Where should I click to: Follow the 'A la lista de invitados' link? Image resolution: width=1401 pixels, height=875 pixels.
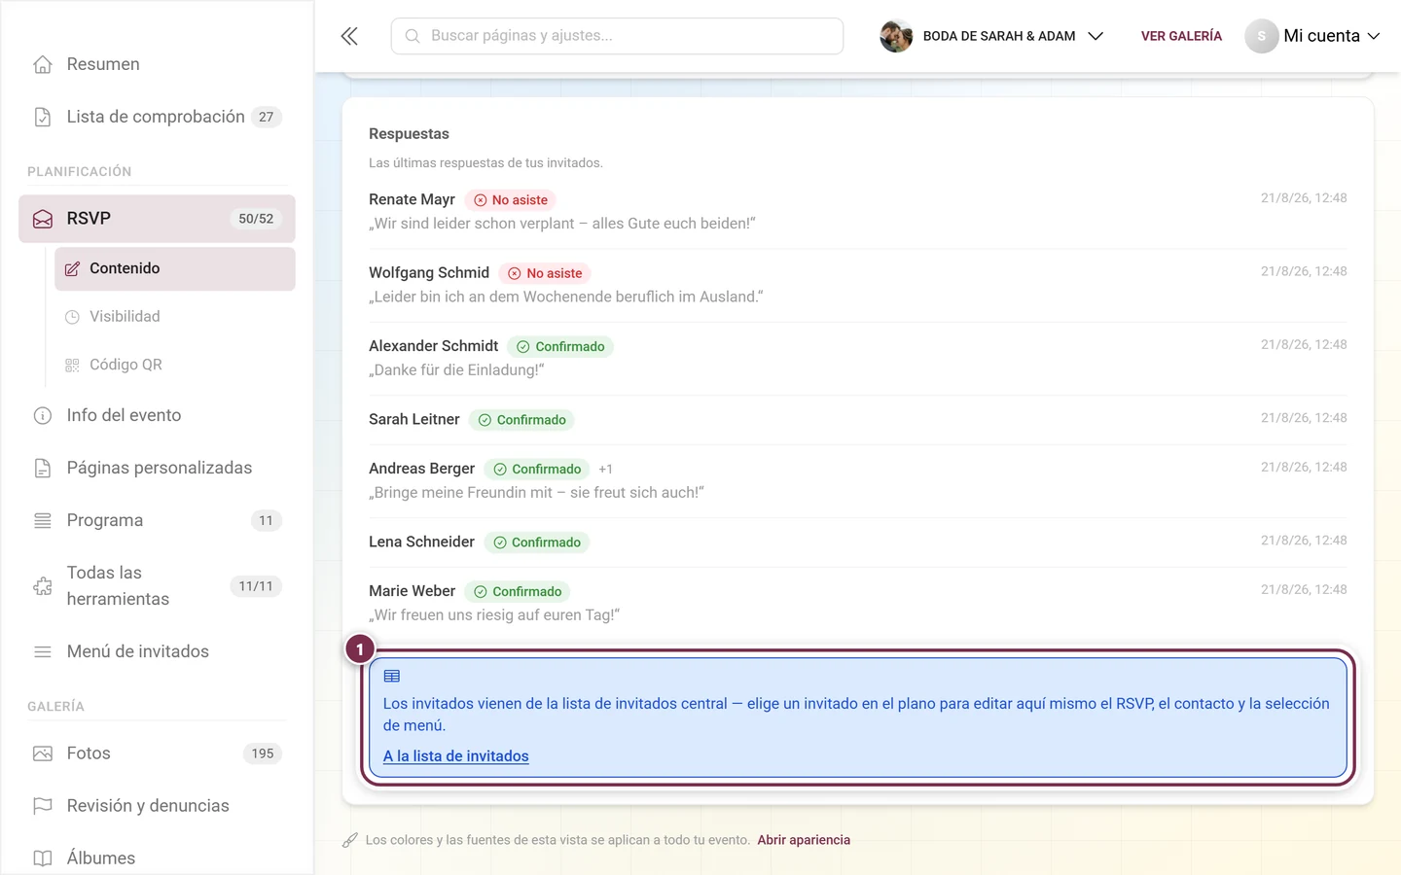455,756
